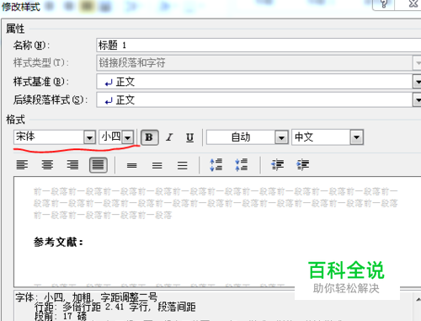
Task: Close the 修改样式 dialog
Action: [413, 4]
